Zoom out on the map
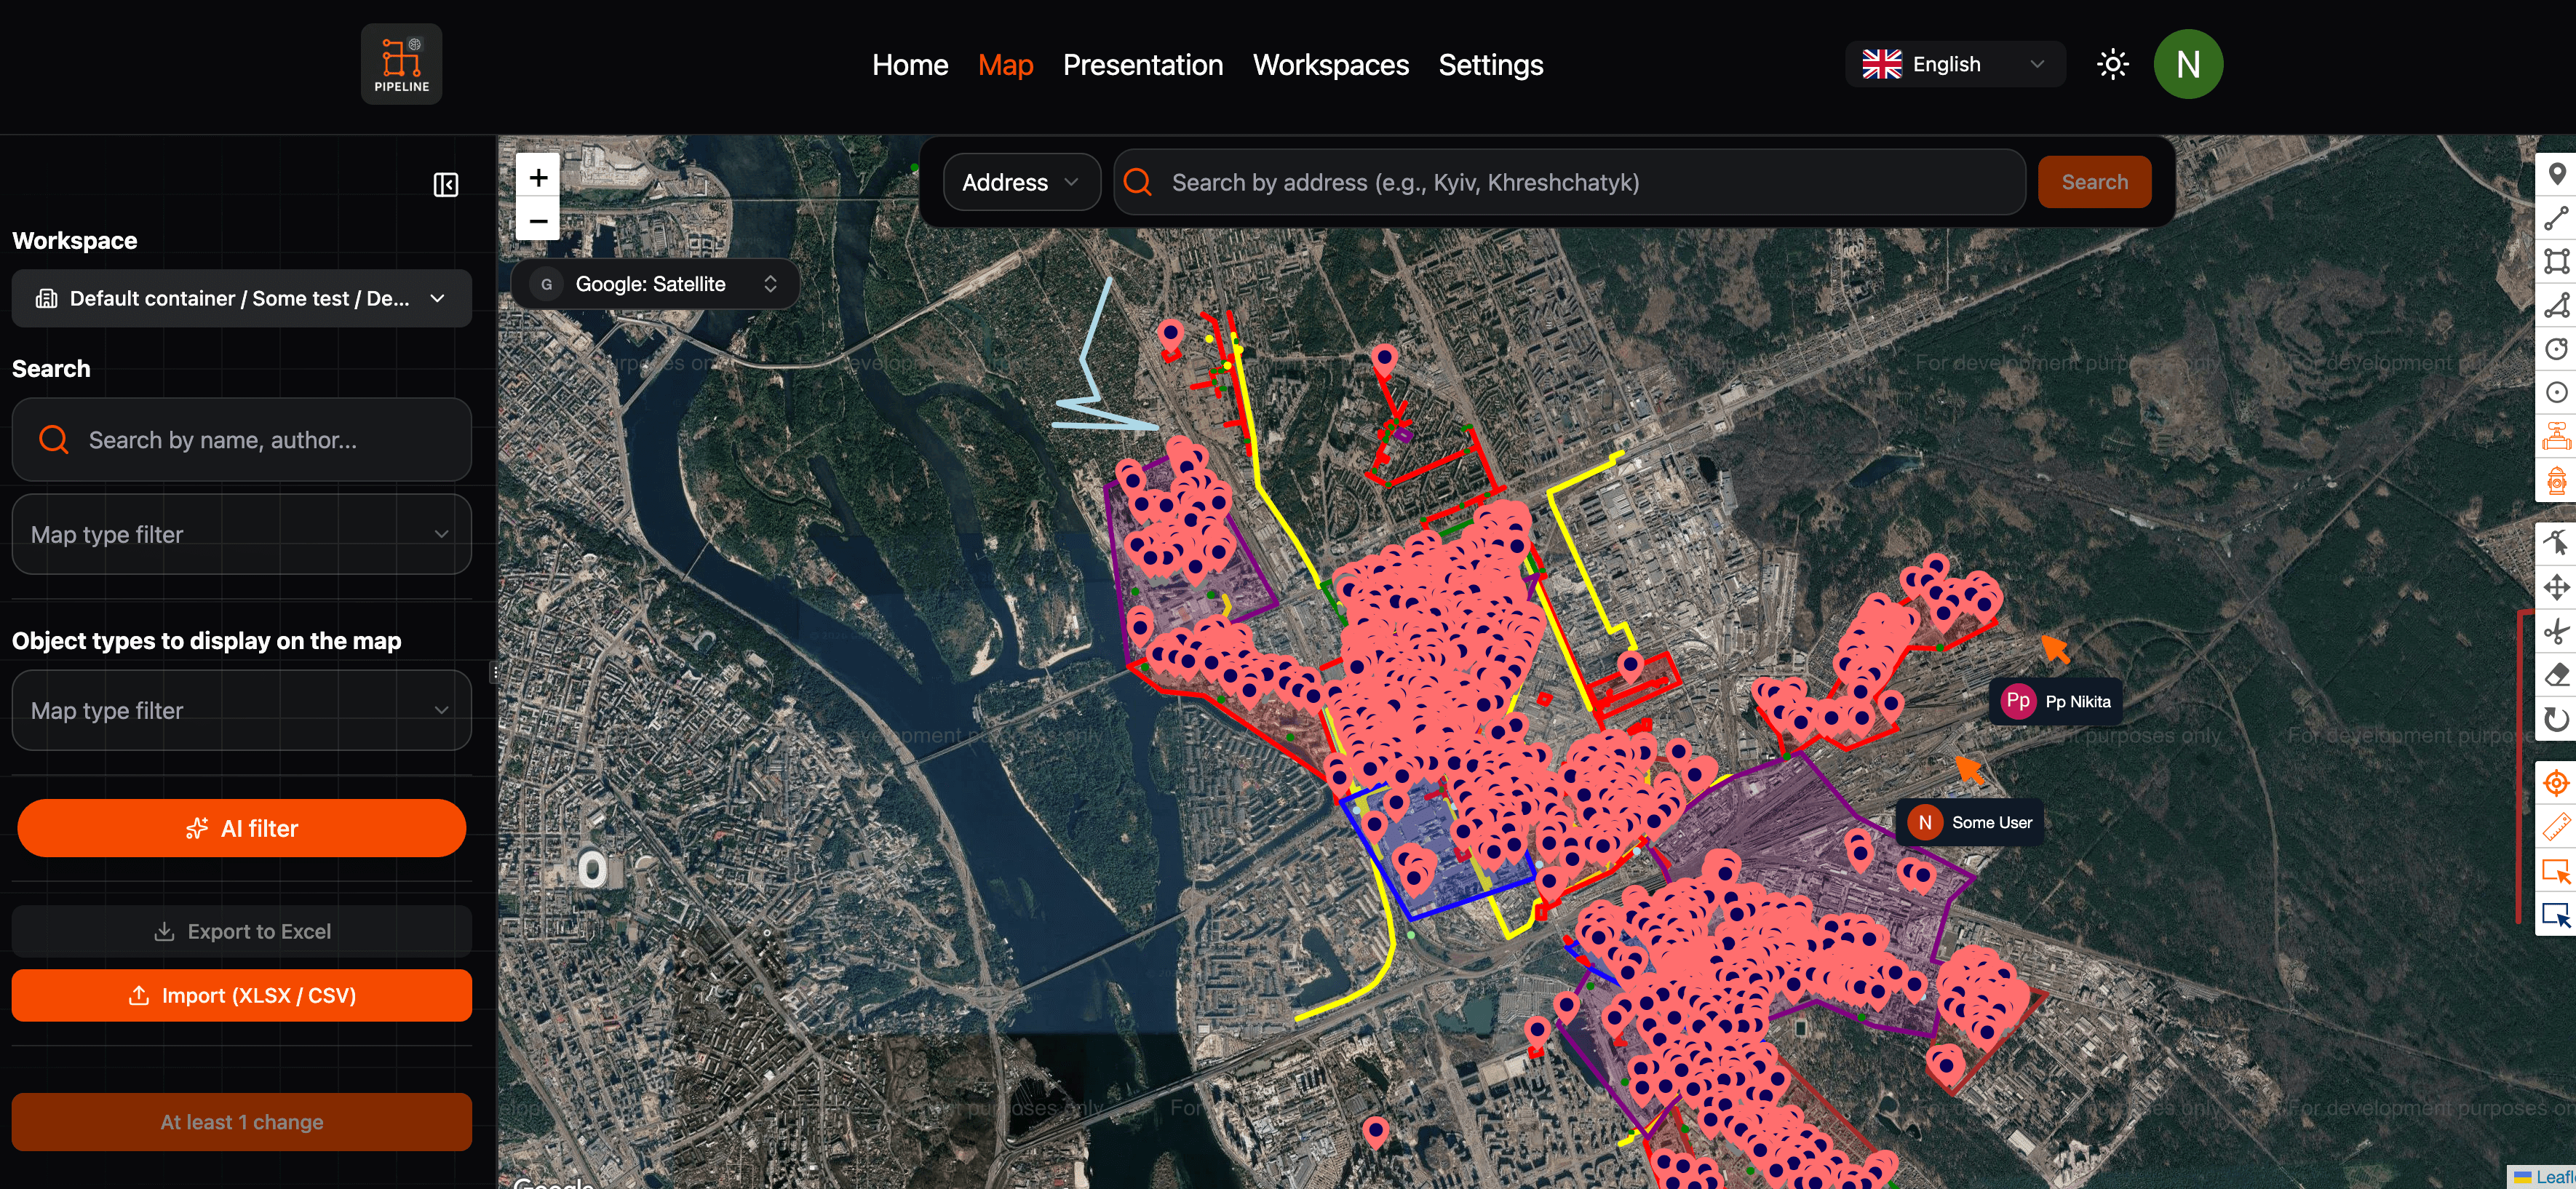 pos(538,221)
